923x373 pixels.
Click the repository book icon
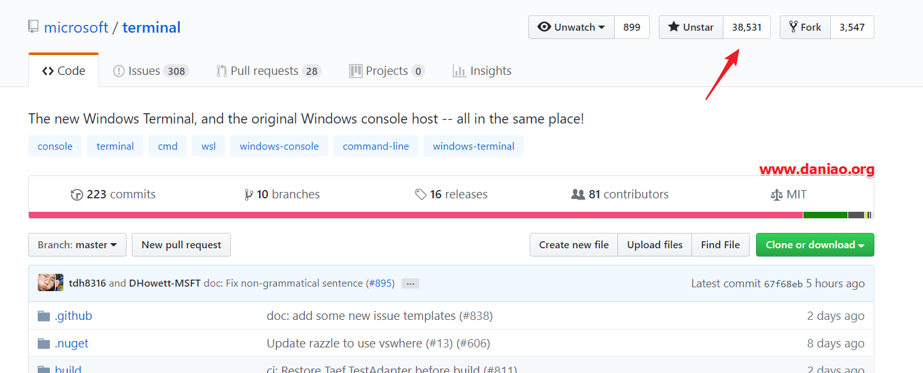tap(33, 27)
